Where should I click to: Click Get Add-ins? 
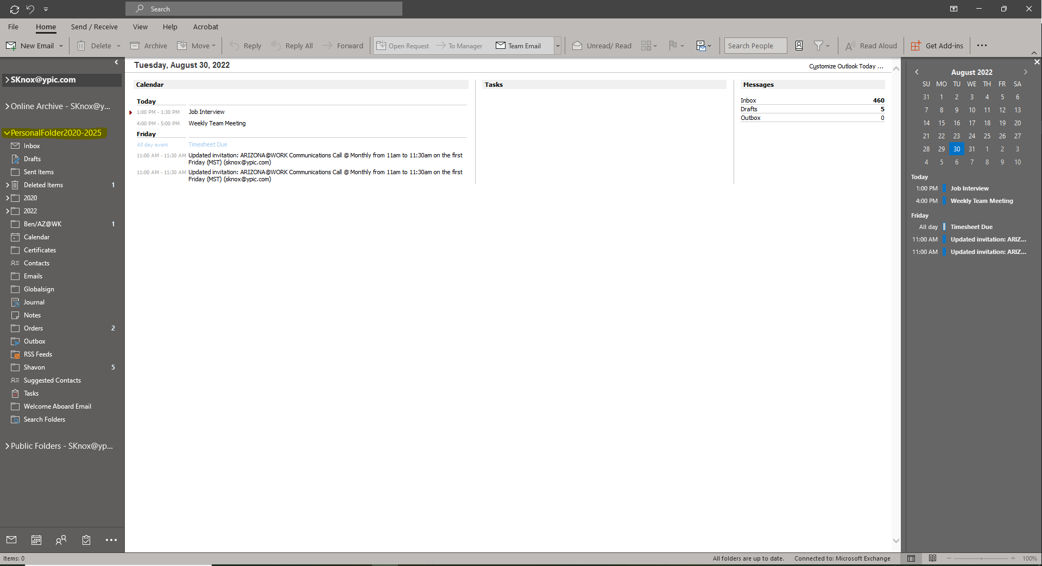[937, 46]
